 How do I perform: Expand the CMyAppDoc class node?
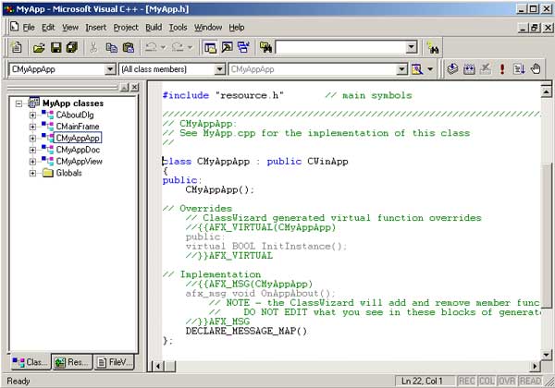[x=32, y=151]
